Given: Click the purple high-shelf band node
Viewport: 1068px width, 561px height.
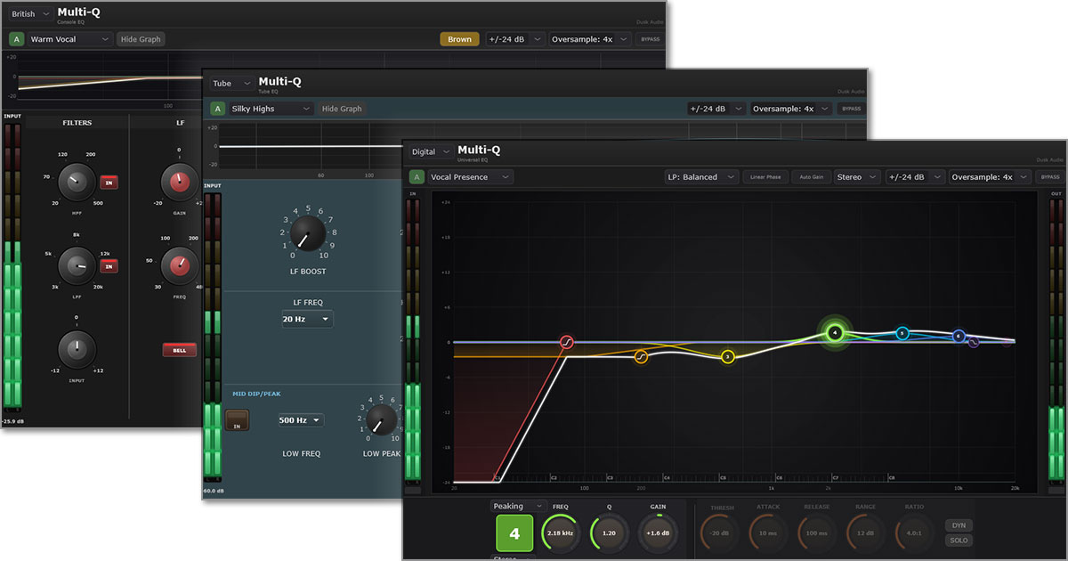Looking at the screenshot, I should [x=974, y=342].
